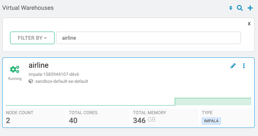The width and height of the screenshot is (258, 136).
Task: Click the NODE COUNT stat tile
Action: pyautogui.click(x=35, y=117)
